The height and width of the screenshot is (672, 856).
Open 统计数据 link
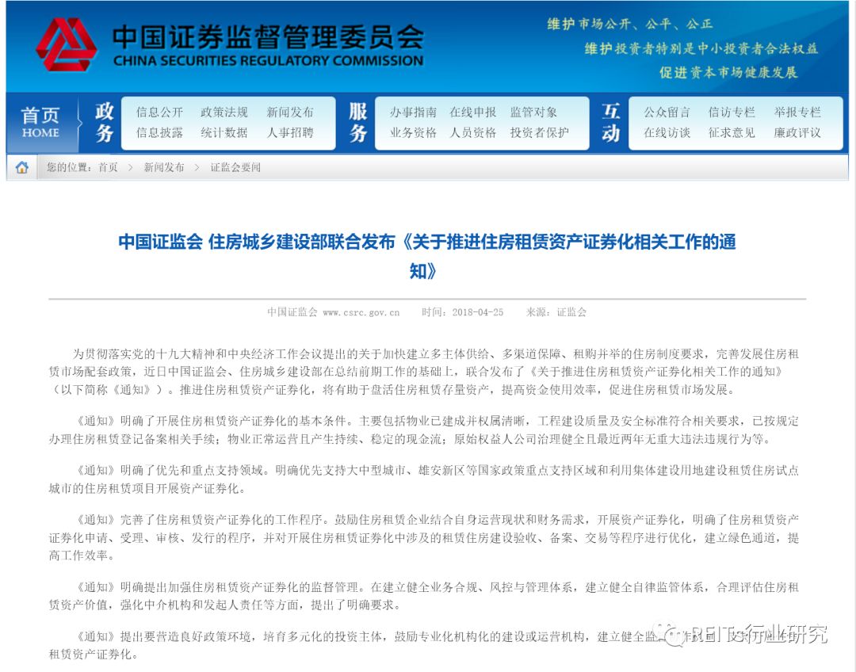[224, 132]
